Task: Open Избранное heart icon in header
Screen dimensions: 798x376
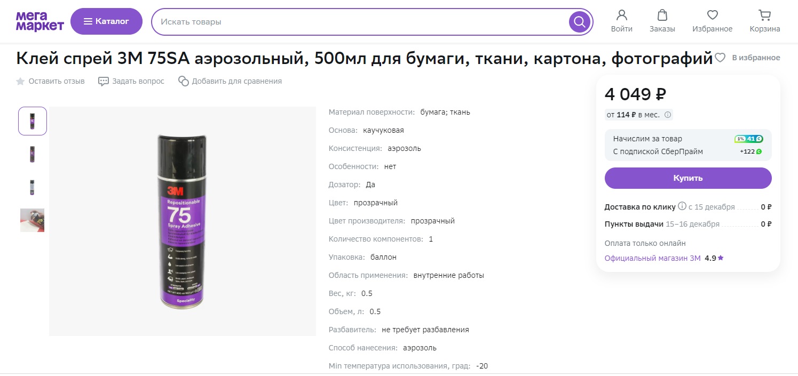Action: click(x=712, y=21)
